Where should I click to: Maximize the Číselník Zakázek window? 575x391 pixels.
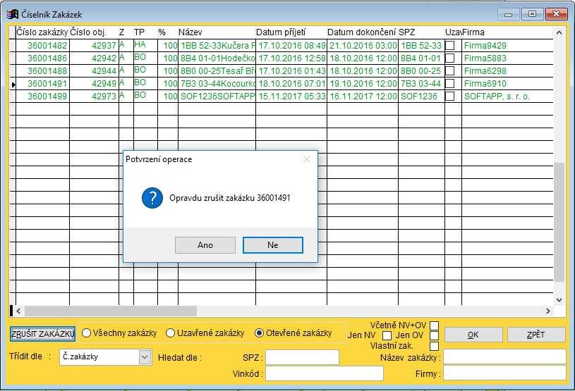click(532, 14)
